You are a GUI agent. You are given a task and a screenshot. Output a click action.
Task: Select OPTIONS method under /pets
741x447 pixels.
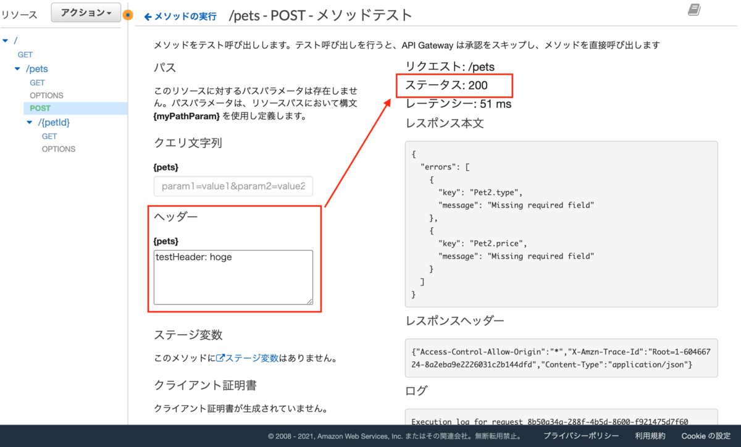point(46,96)
